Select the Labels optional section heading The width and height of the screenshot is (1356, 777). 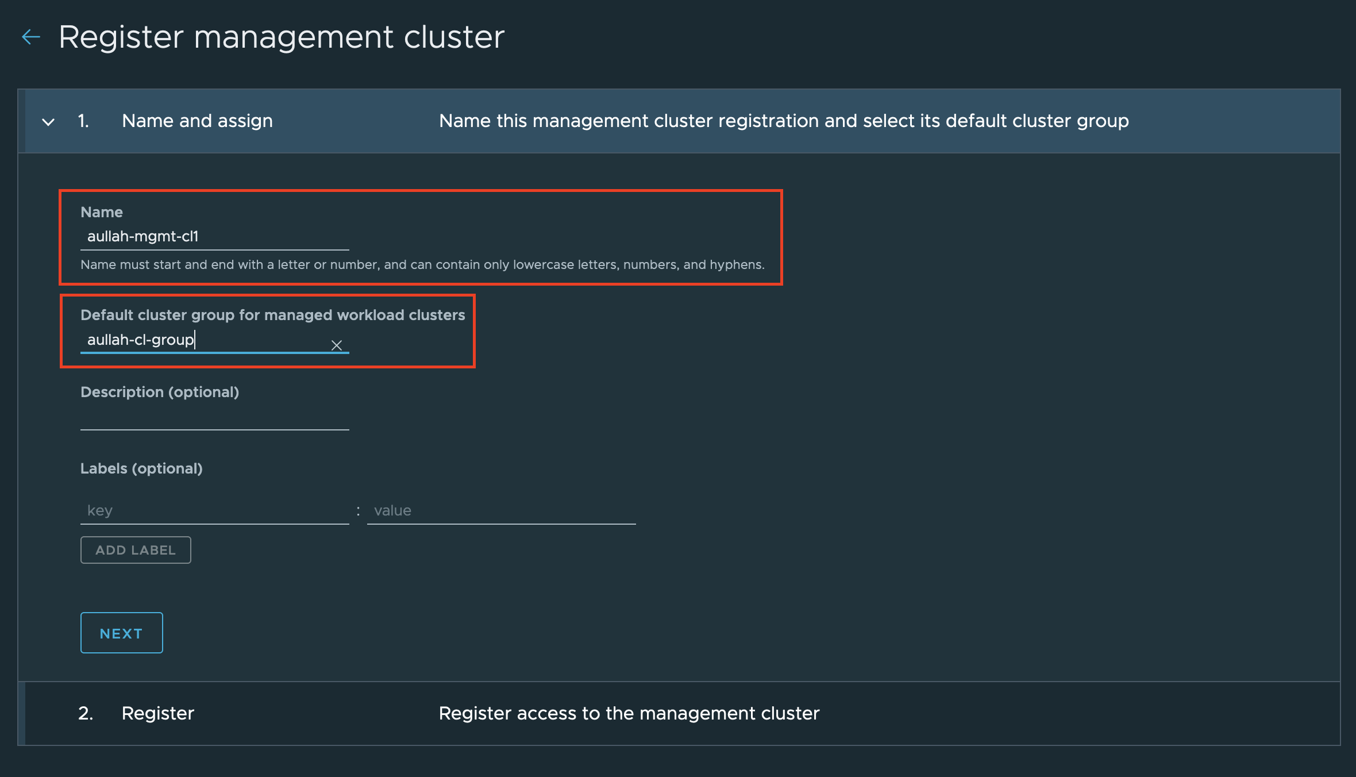(x=141, y=468)
